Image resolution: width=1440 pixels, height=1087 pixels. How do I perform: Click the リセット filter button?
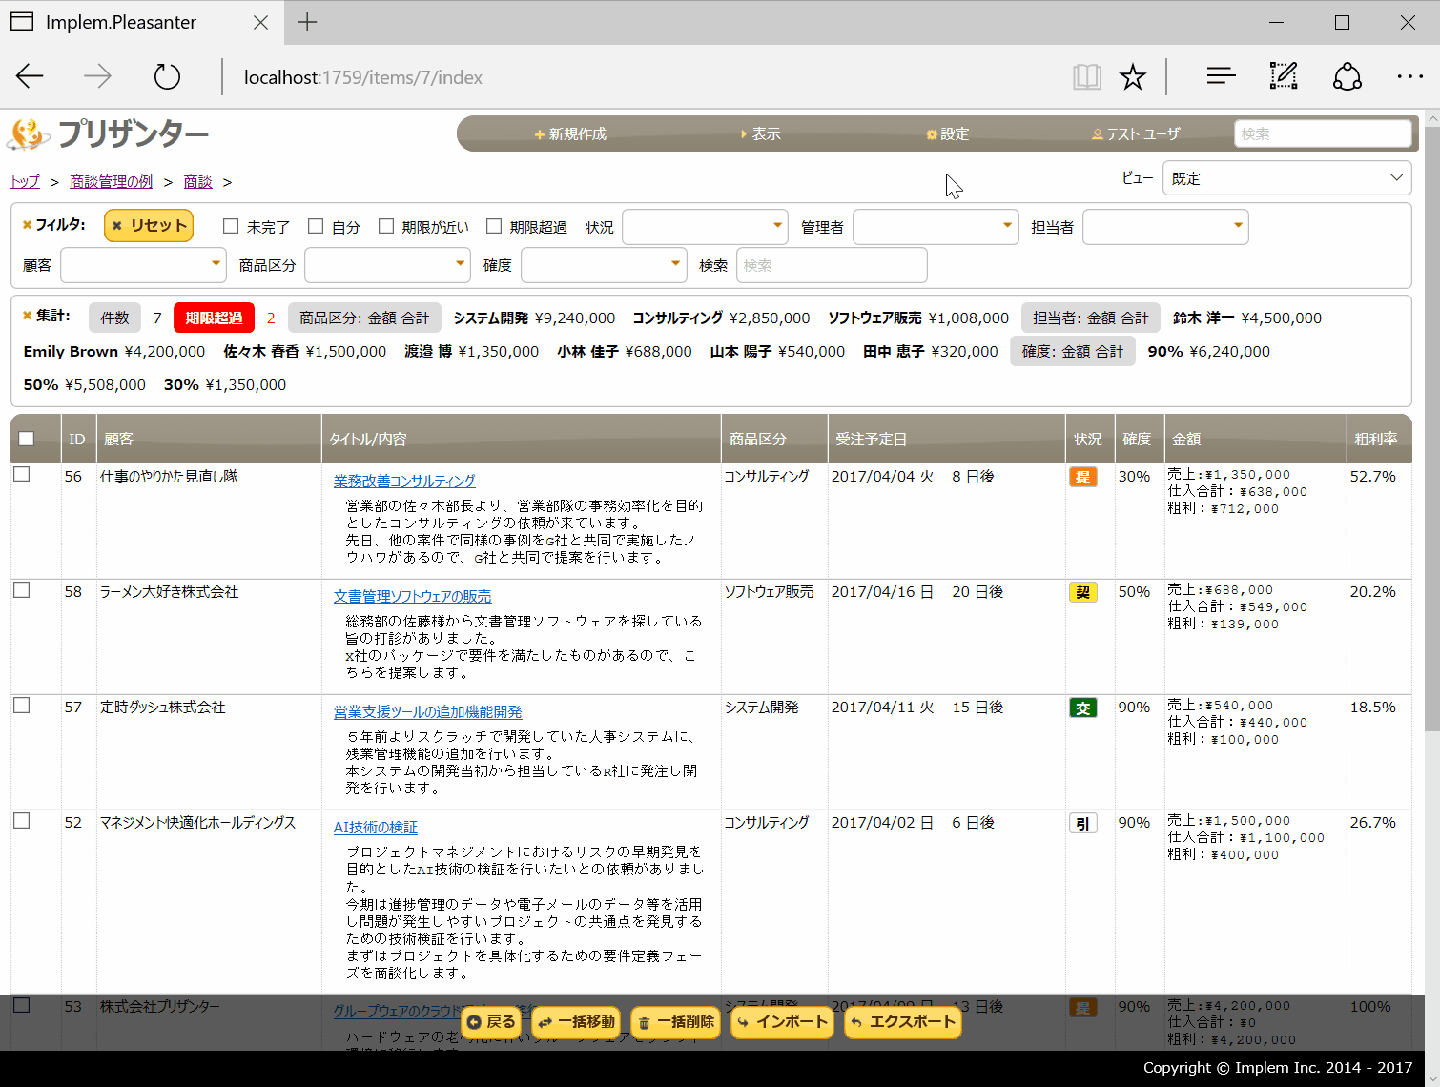[x=149, y=225]
